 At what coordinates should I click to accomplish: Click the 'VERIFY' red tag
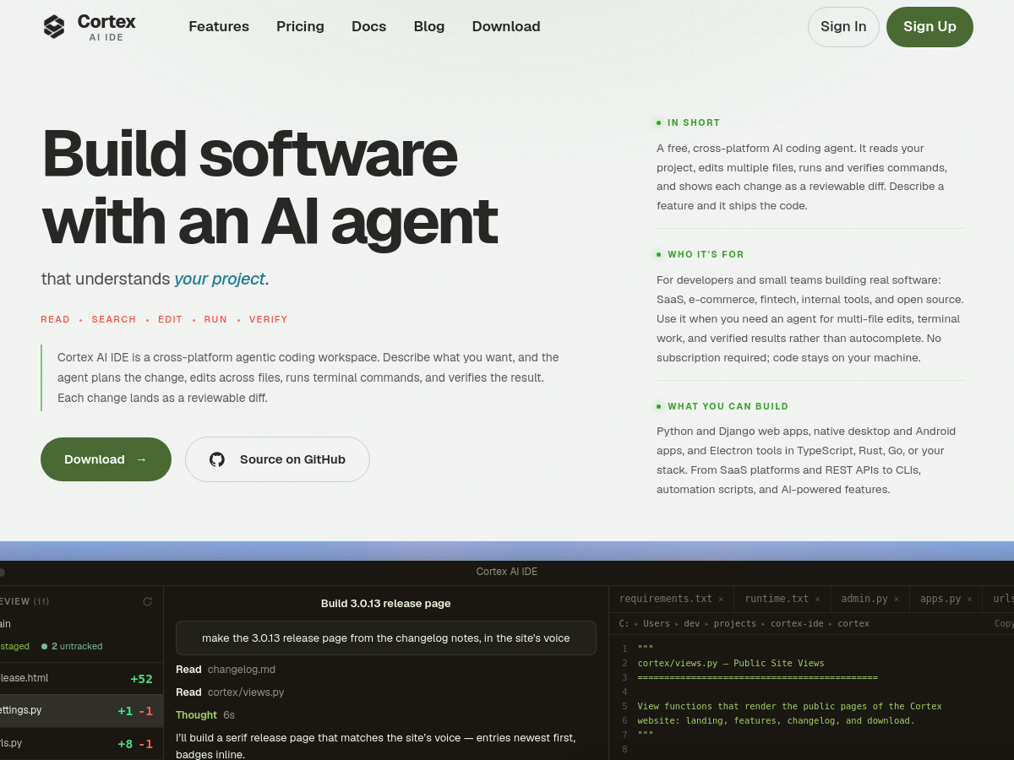click(269, 319)
